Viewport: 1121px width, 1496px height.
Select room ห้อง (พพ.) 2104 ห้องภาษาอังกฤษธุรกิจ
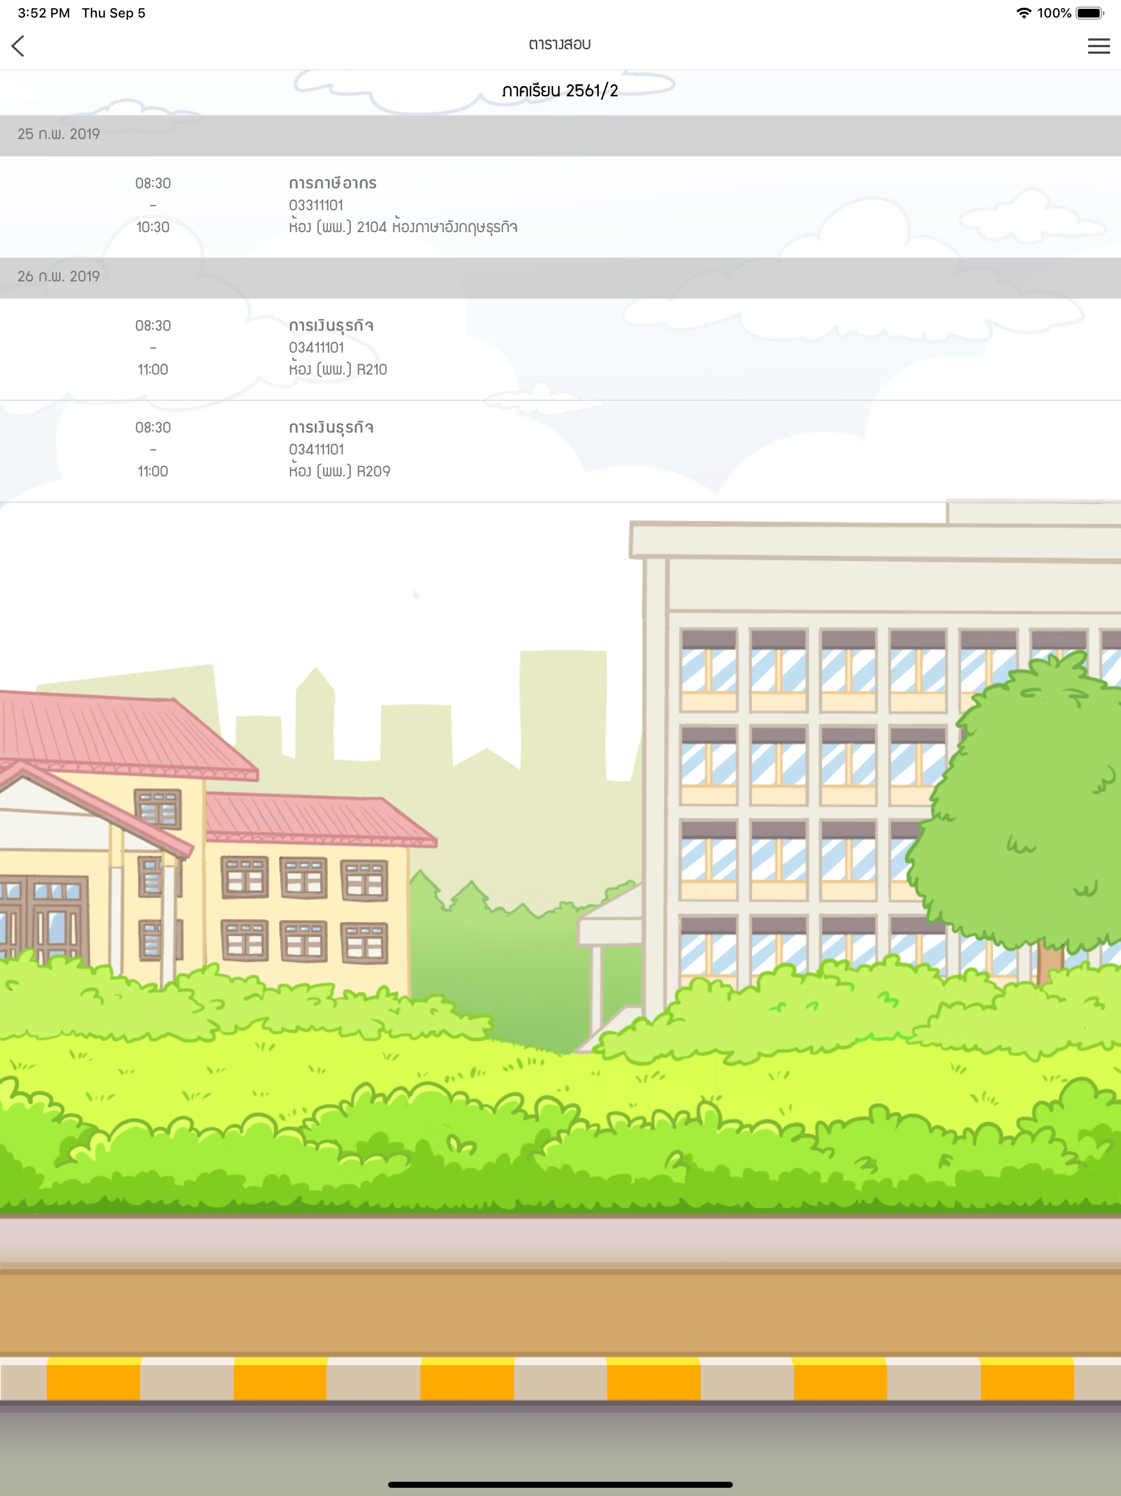pos(403,227)
